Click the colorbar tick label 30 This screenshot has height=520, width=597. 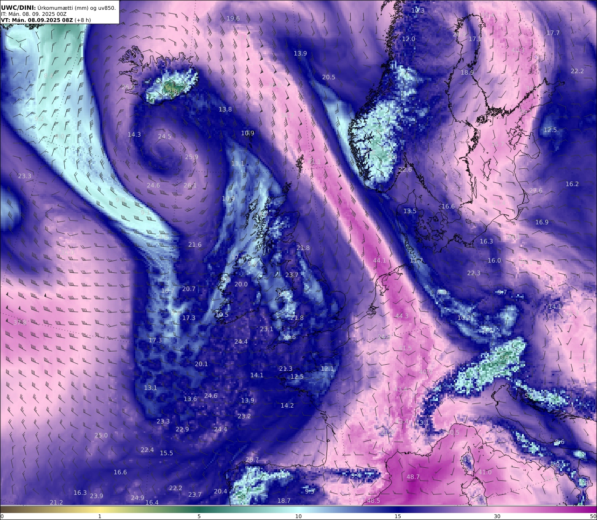click(497, 516)
